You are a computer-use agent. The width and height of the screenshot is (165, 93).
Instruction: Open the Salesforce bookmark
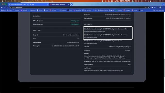point(32,10)
